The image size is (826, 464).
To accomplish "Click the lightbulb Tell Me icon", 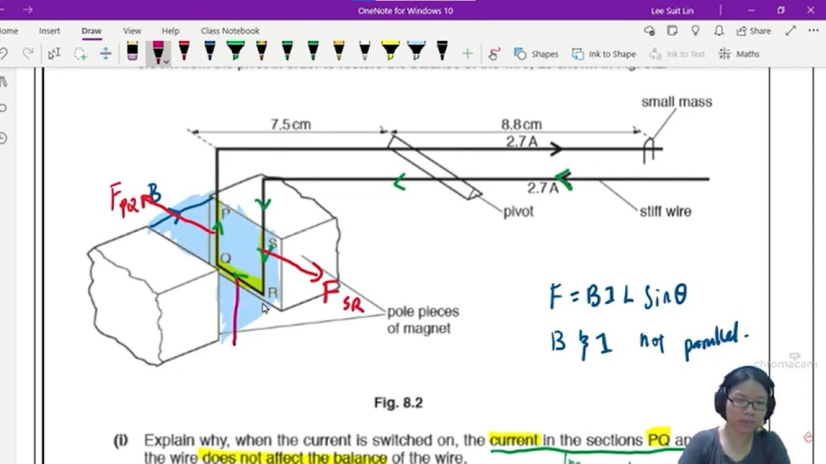I will (x=696, y=30).
